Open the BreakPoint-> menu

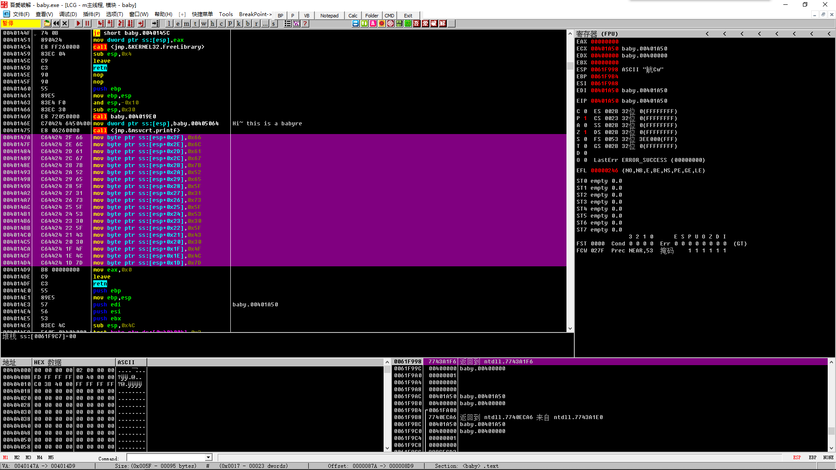click(x=255, y=14)
